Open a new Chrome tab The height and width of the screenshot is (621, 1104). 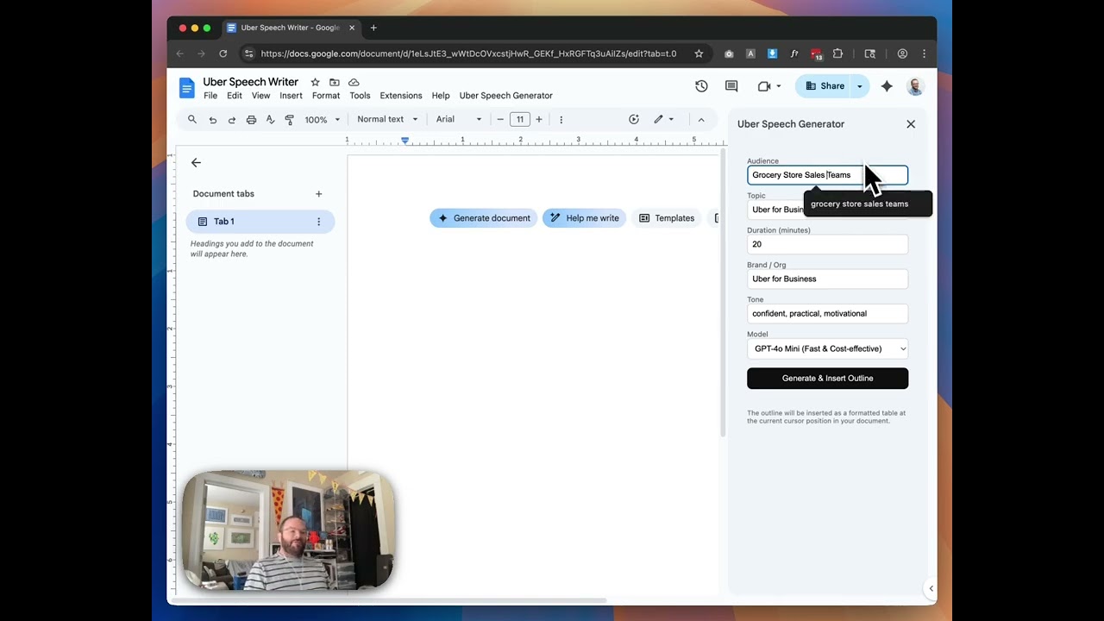373,28
